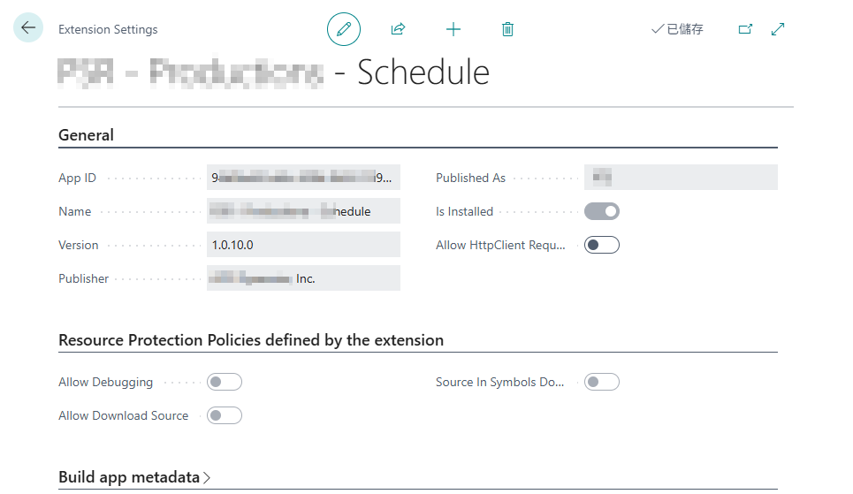The image size is (853, 494).
Task: Click the pencil edit icon
Action: [x=344, y=29]
